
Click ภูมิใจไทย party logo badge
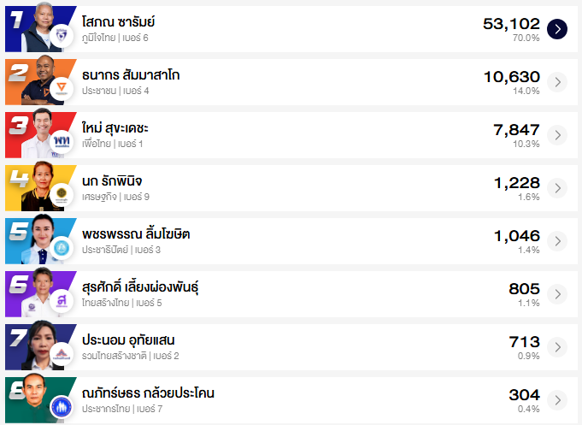click(x=61, y=36)
